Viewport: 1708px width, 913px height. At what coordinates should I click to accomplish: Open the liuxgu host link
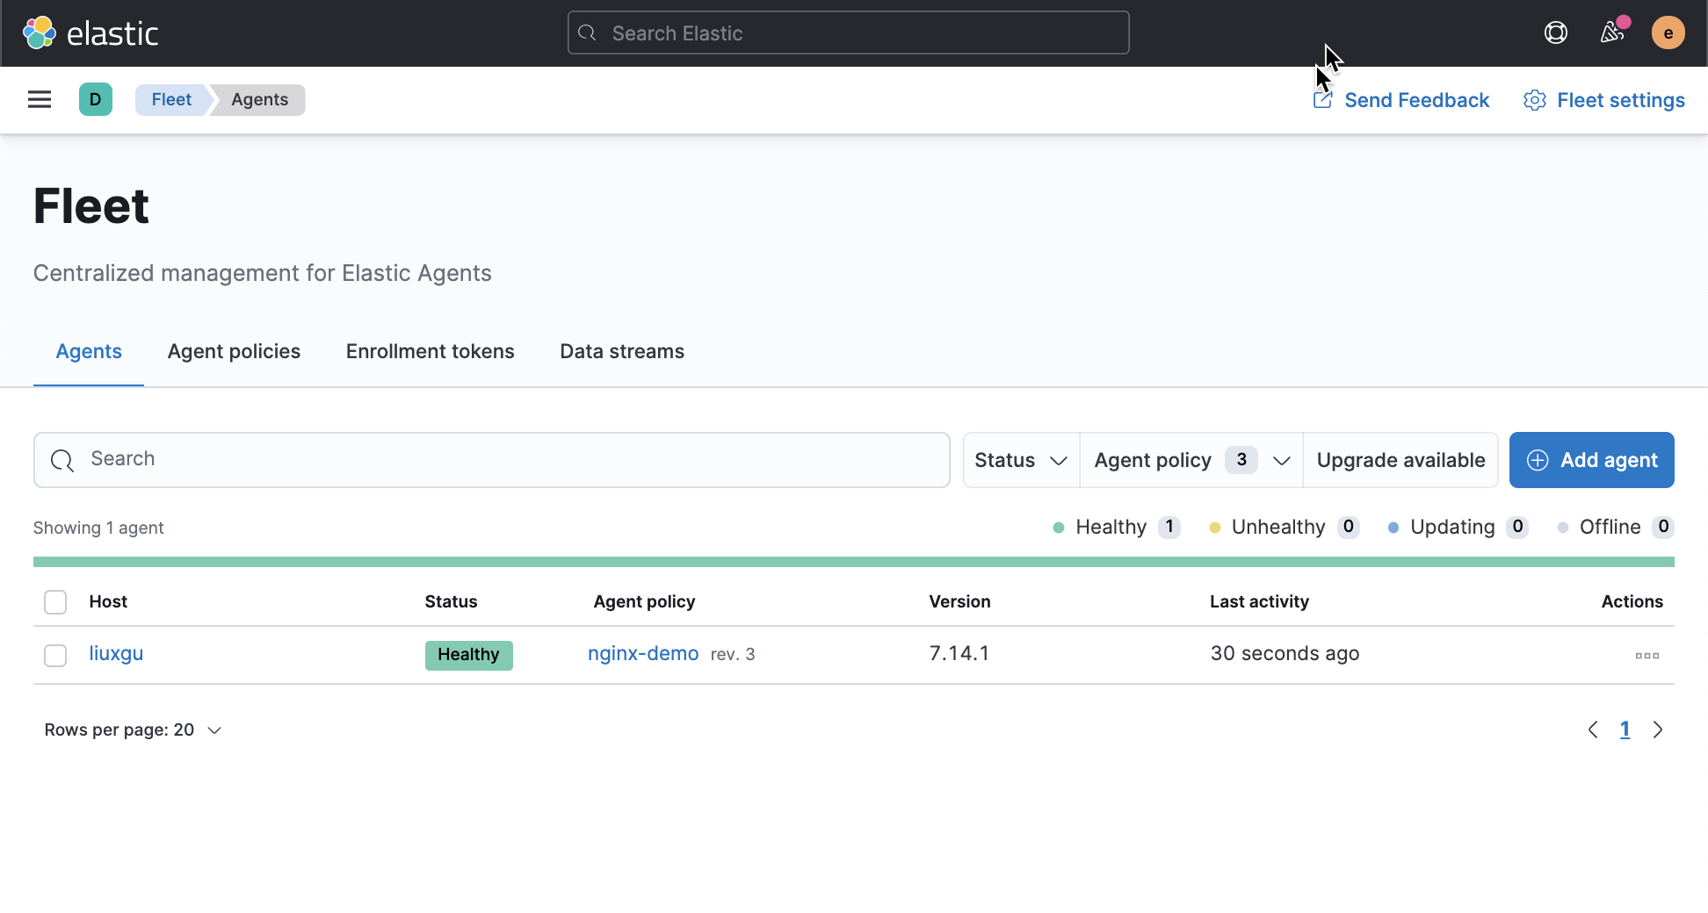pyautogui.click(x=116, y=653)
